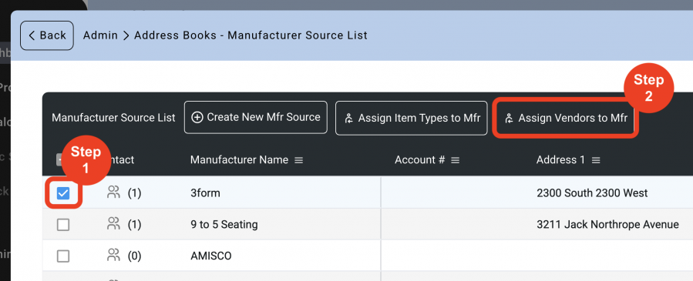Select the 3form manufacturer name cell

tap(285, 192)
